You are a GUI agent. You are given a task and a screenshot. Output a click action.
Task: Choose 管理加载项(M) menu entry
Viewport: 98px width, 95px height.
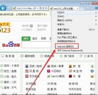(x=75, y=33)
